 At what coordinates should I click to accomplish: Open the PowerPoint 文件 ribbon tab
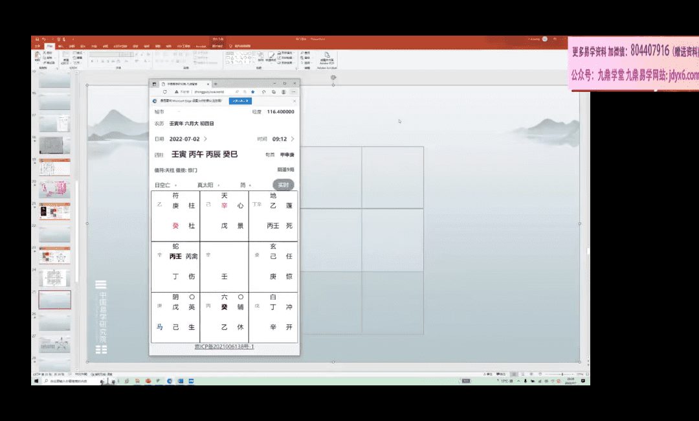(x=37, y=46)
